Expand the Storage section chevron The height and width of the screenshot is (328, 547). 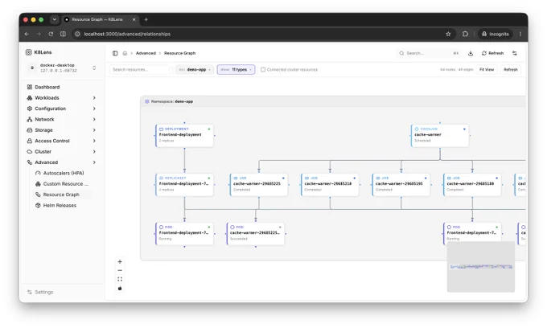tap(94, 130)
